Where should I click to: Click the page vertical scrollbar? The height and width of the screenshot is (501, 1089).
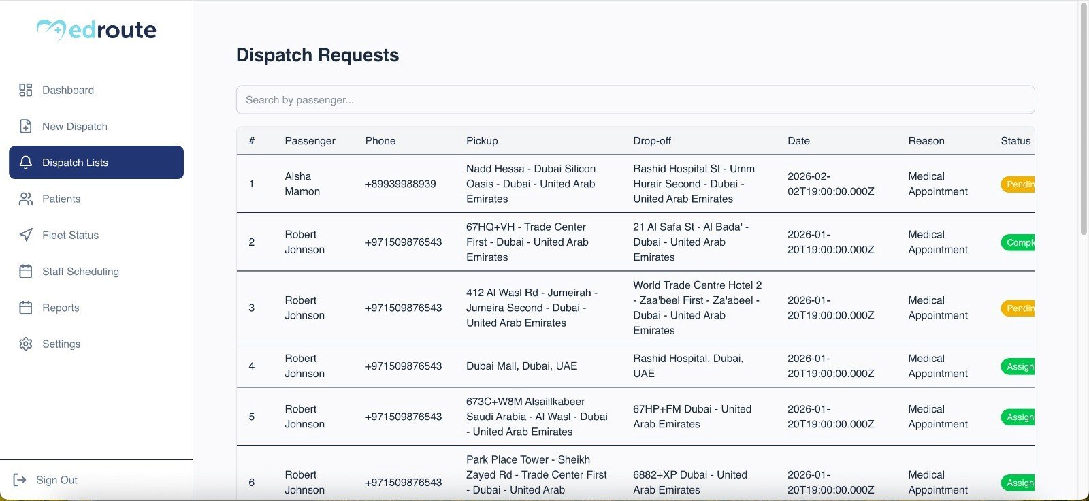[x=1084, y=119]
